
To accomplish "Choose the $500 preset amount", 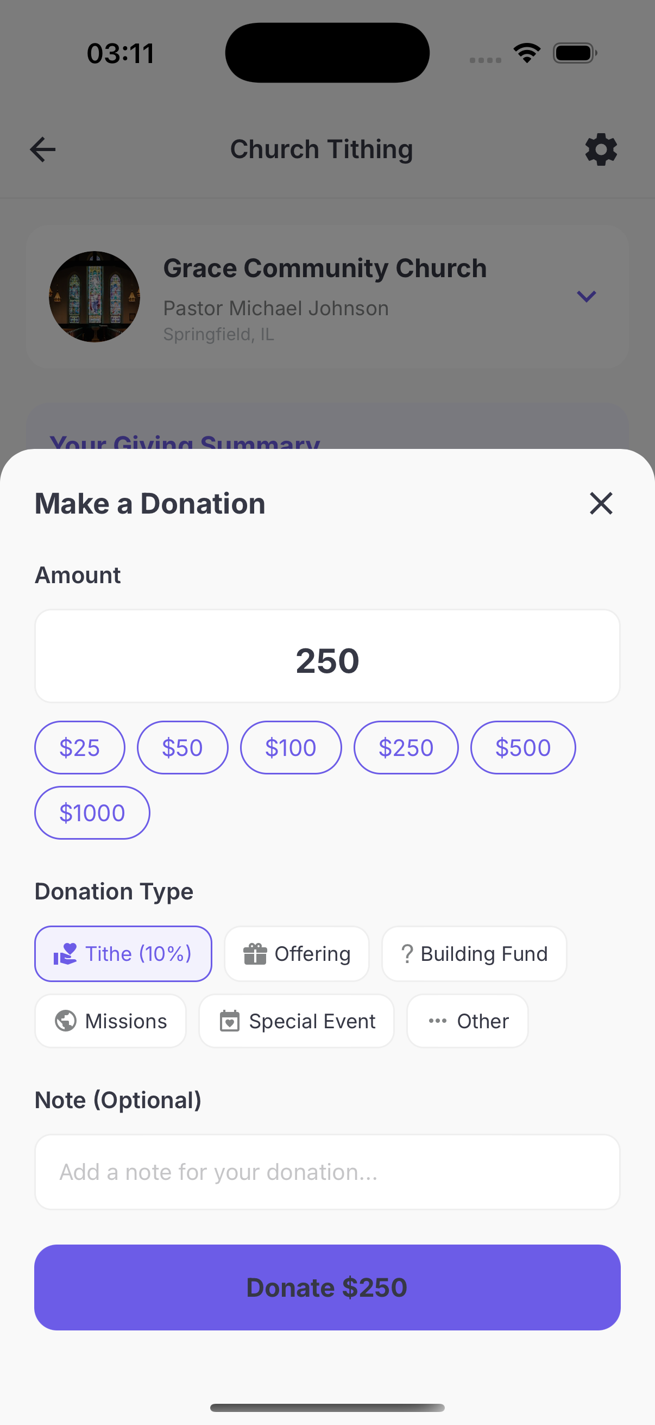I will 523,747.
